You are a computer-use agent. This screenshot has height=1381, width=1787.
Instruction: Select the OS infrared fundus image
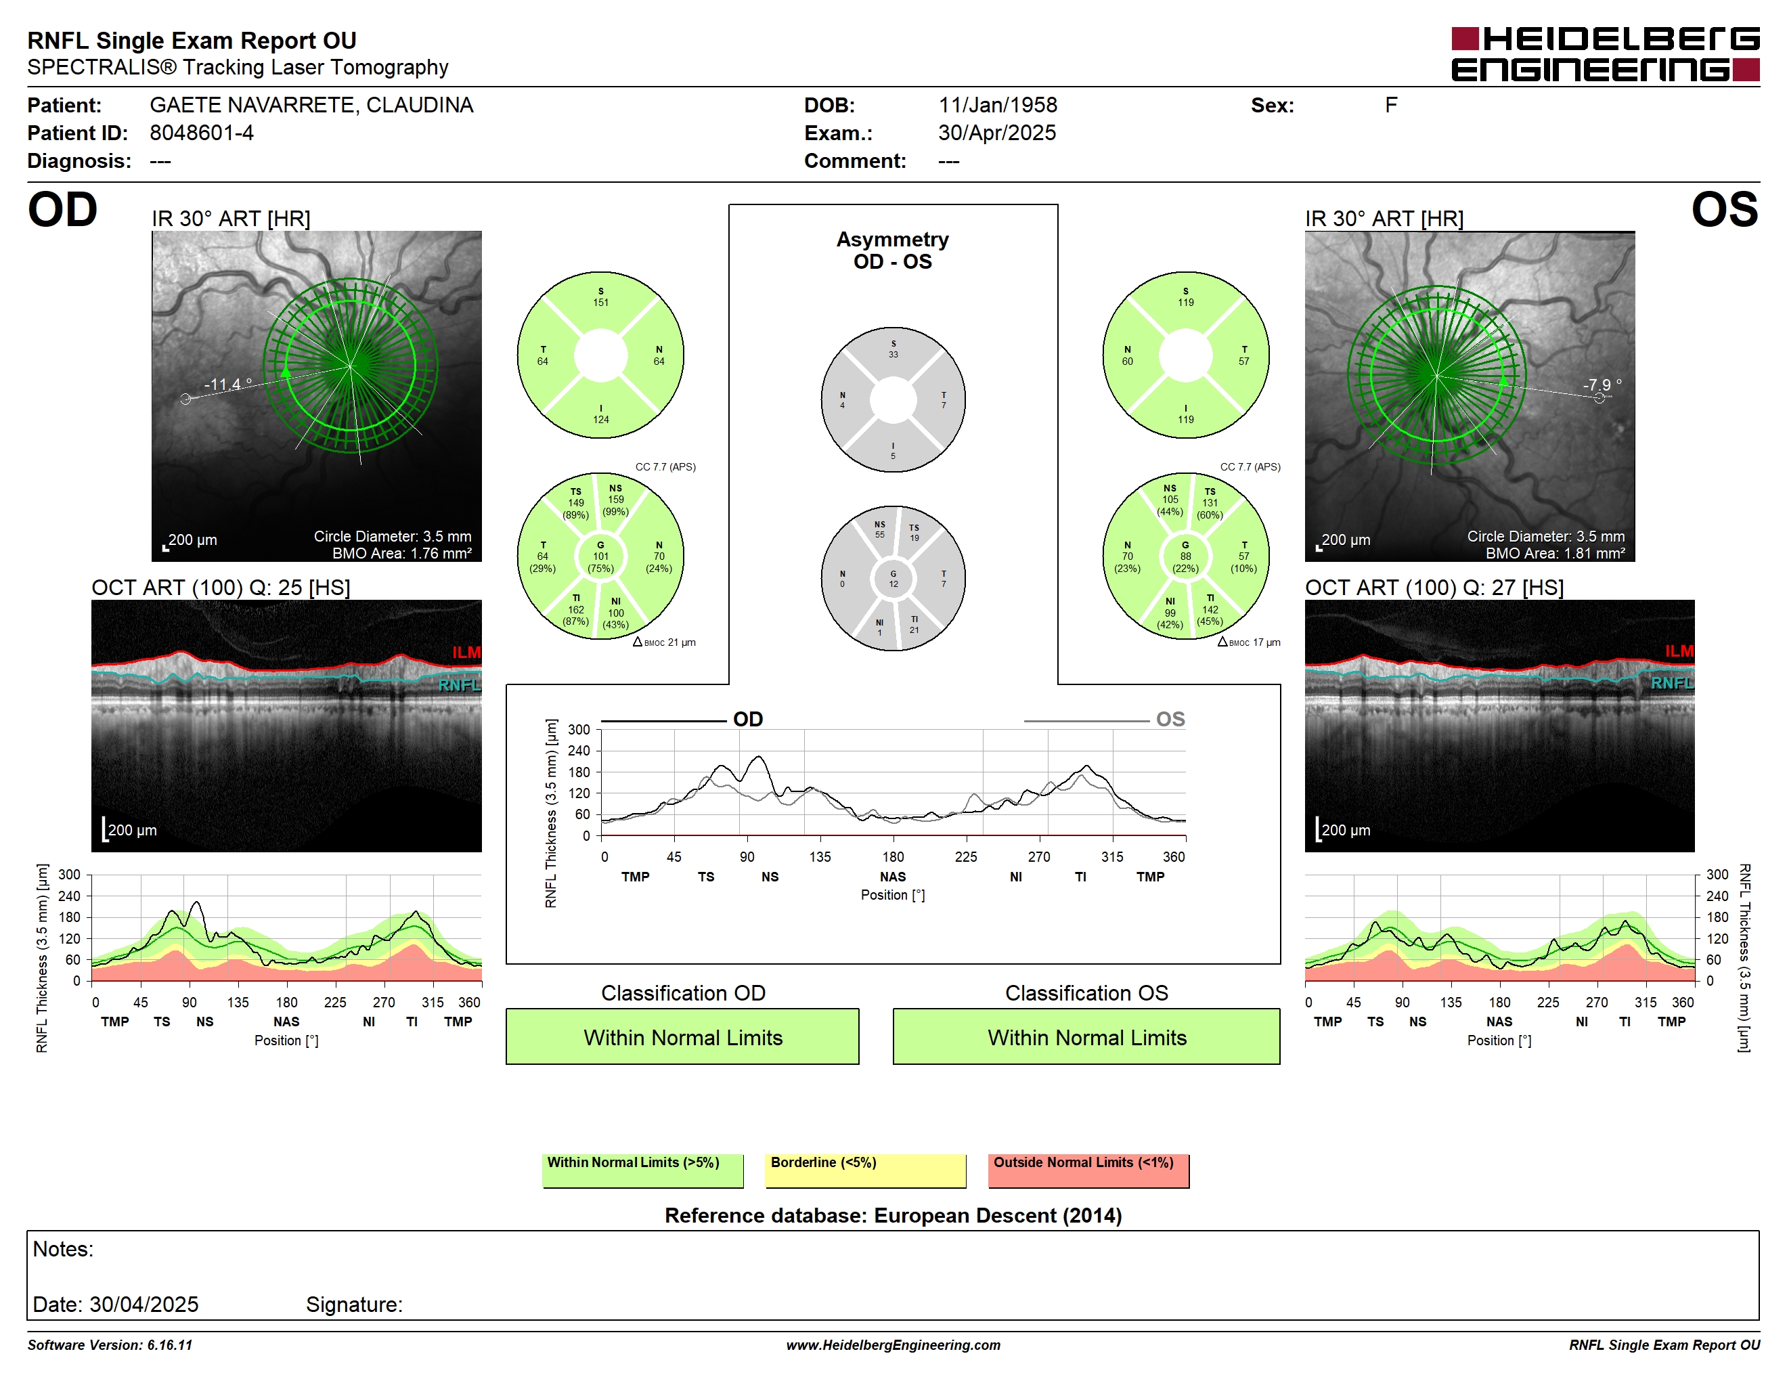click(1470, 396)
